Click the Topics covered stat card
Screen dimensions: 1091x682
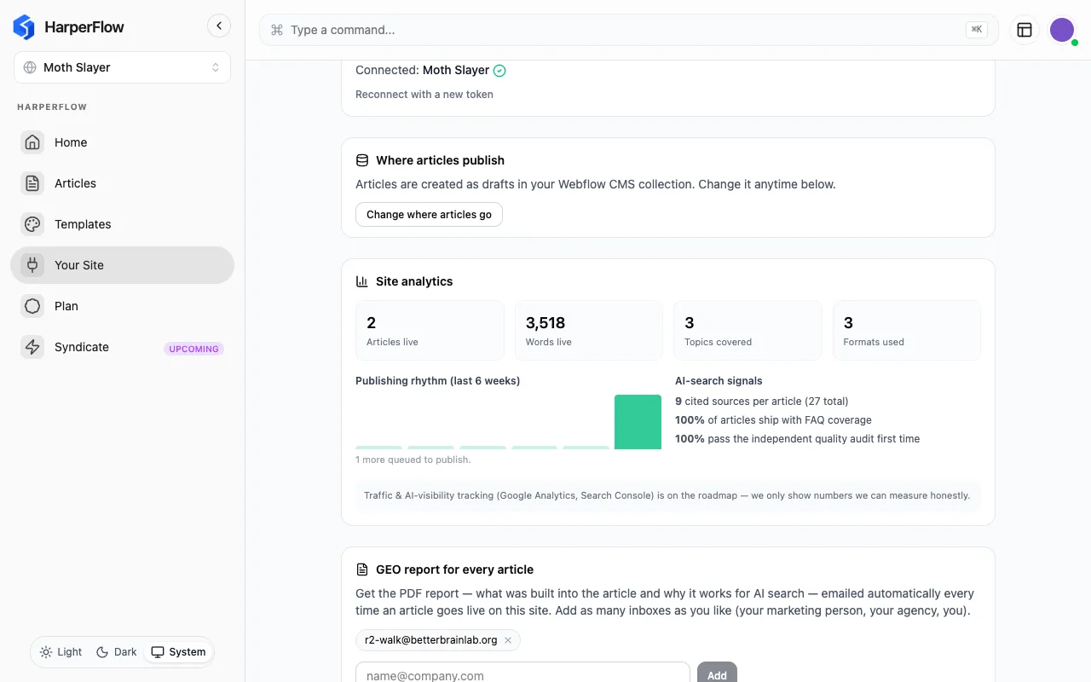pyautogui.click(x=748, y=331)
